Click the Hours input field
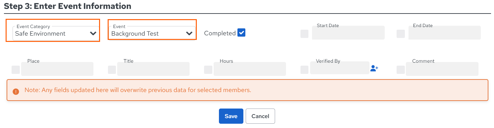494x128 pixels. coord(250,69)
